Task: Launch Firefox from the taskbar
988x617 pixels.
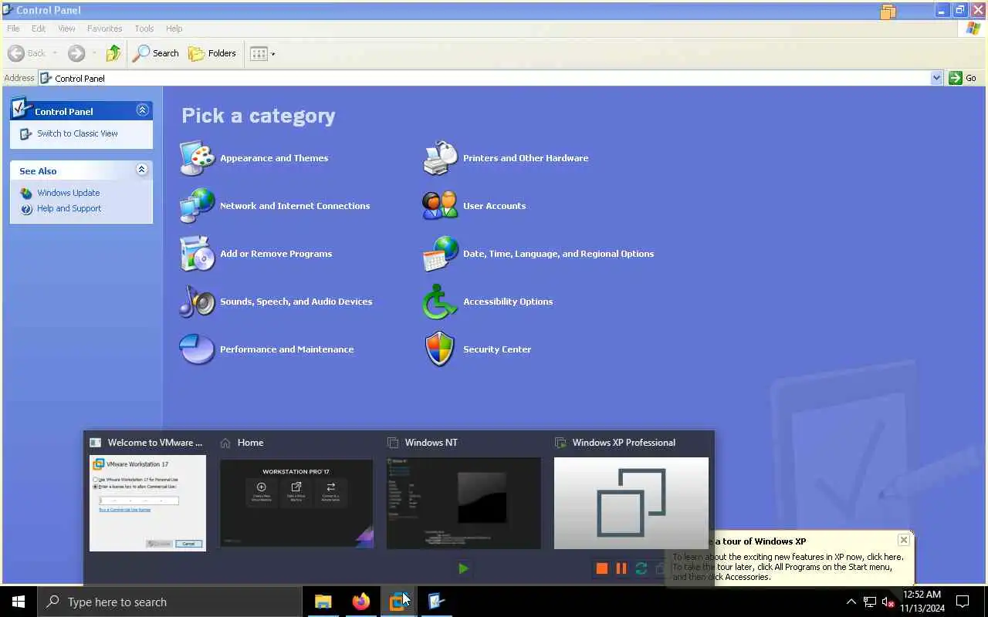Action: [x=360, y=602]
